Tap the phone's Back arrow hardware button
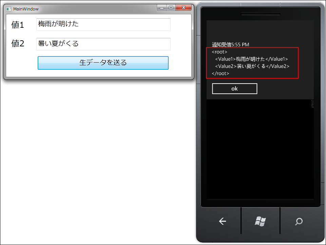326x245 pixels. 222,221
